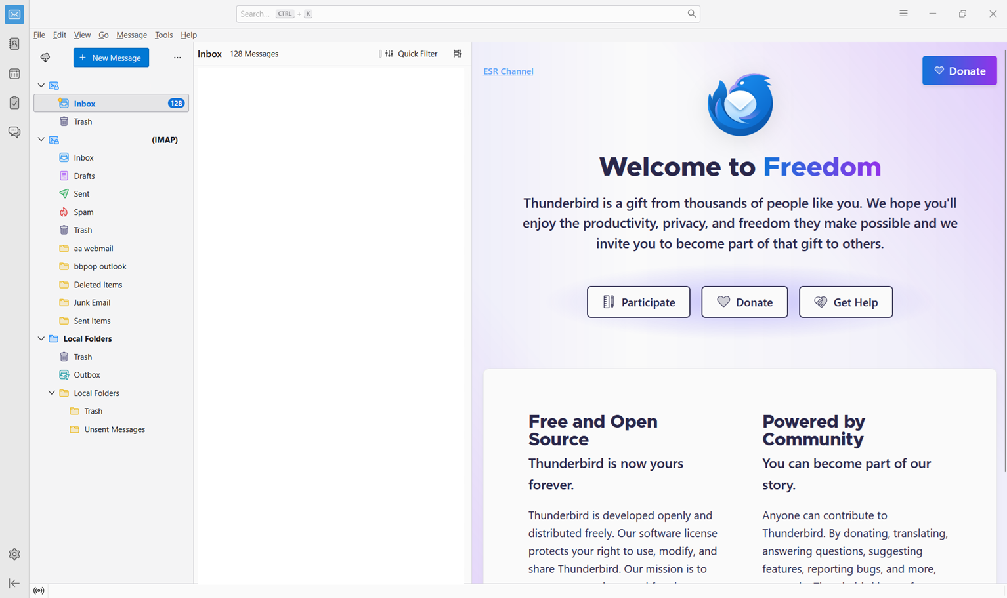Select the Inbox with the 128 badge
The image size is (1007, 598).
tap(111, 103)
